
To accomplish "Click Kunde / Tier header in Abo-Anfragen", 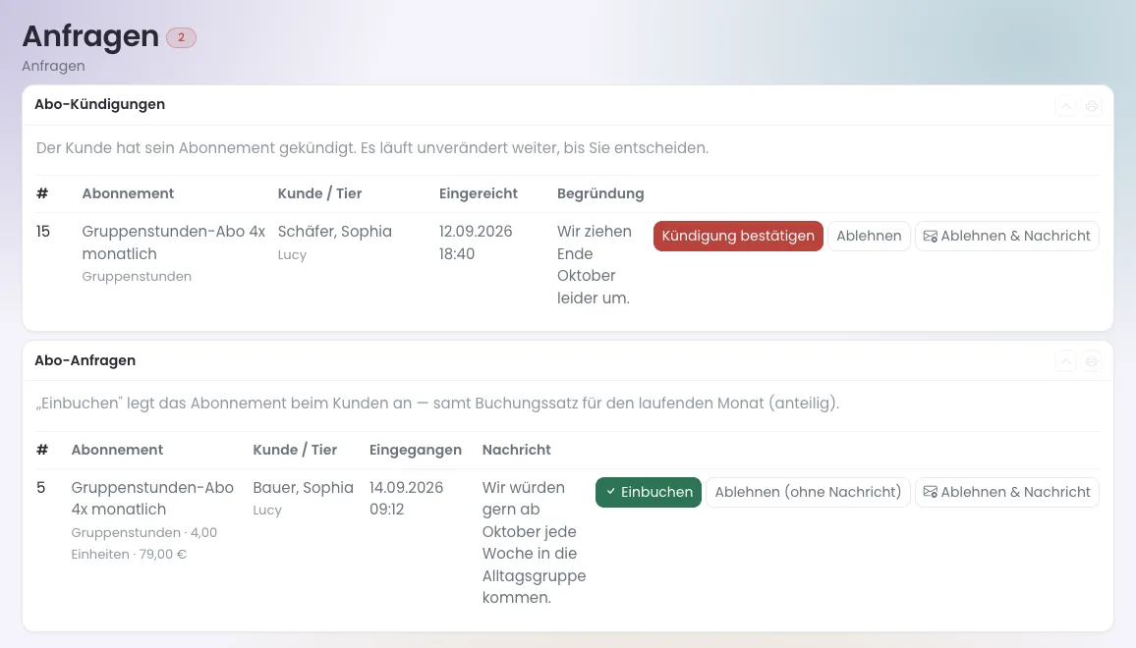I will tap(295, 450).
